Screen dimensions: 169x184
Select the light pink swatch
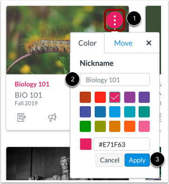click(x=144, y=126)
